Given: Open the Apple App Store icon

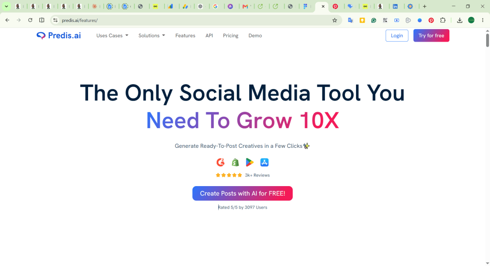Looking at the screenshot, I should [264, 162].
